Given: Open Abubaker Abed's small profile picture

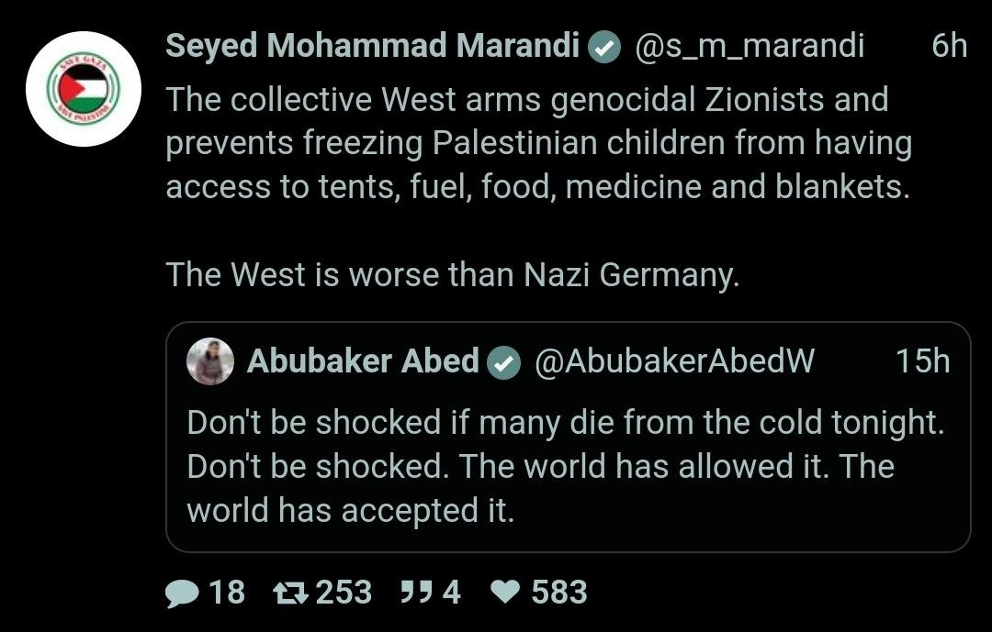Looking at the screenshot, I should click(x=210, y=361).
